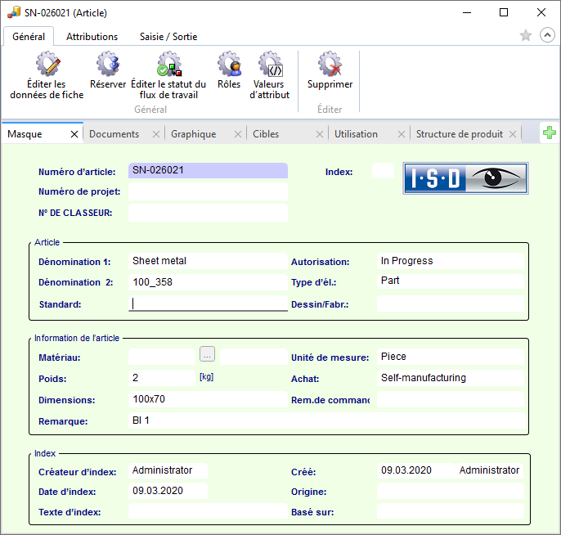Screen dimensions: 561x535
Task: Click Éditer les données de fiche icon
Action: pos(47,65)
